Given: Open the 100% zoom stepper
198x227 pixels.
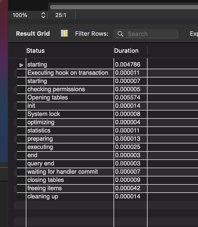Looking at the screenshot, I should [43, 15].
